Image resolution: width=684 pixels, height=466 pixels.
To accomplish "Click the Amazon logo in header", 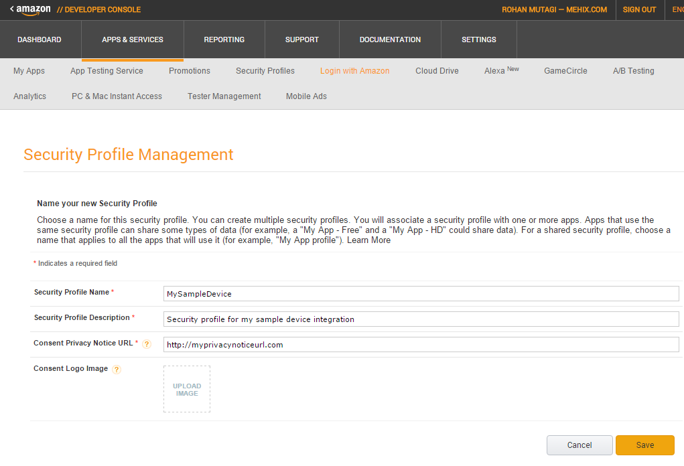I will (33, 9).
